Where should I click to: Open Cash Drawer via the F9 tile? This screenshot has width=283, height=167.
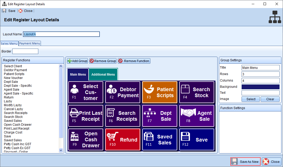click(85, 139)
